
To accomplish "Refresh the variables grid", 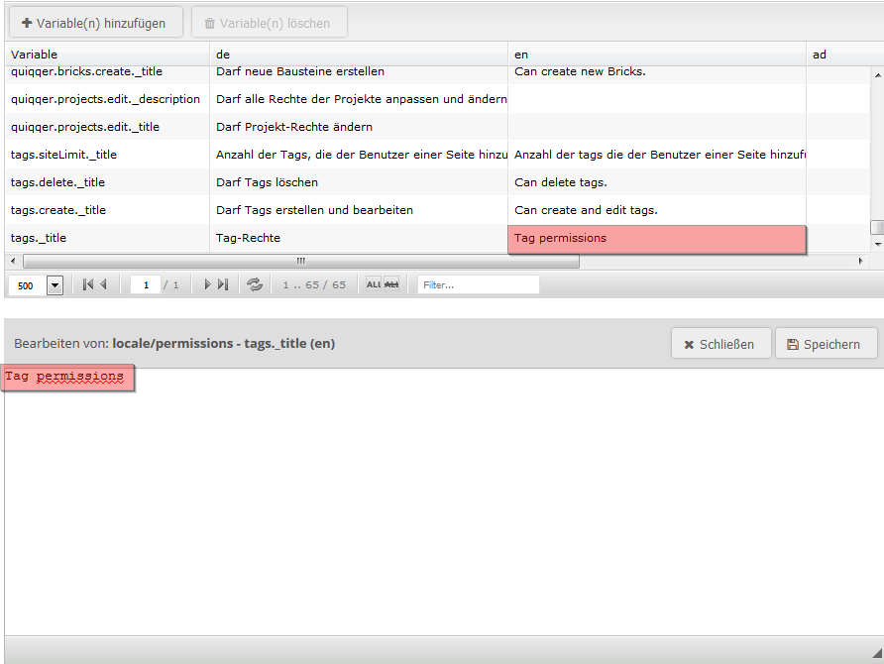I will tap(255, 284).
